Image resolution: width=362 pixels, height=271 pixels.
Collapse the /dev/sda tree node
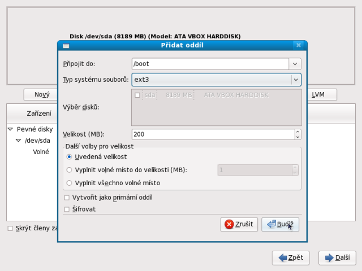coord(18,141)
